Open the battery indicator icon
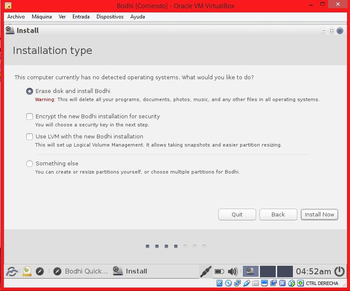Screen dimensions: 350x291 point(219,271)
